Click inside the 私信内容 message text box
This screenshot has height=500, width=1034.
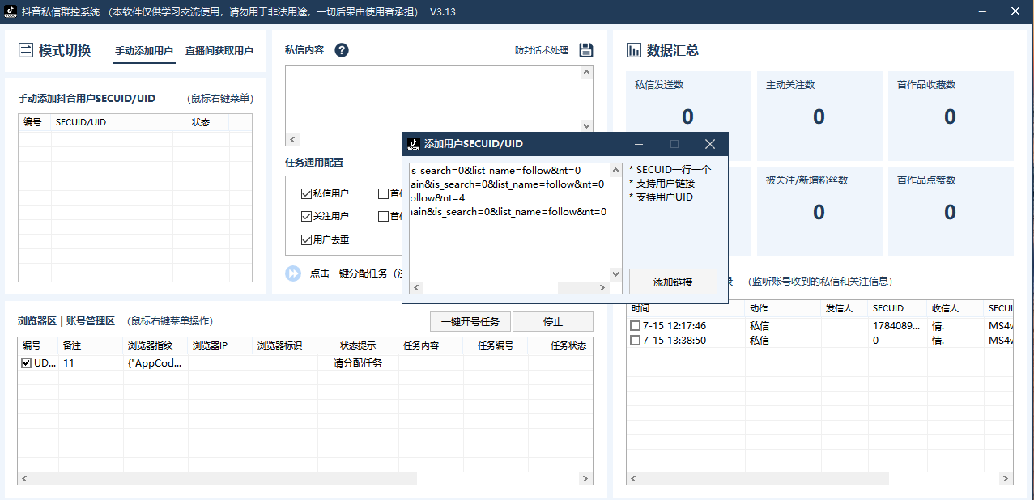tap(433, 99)
